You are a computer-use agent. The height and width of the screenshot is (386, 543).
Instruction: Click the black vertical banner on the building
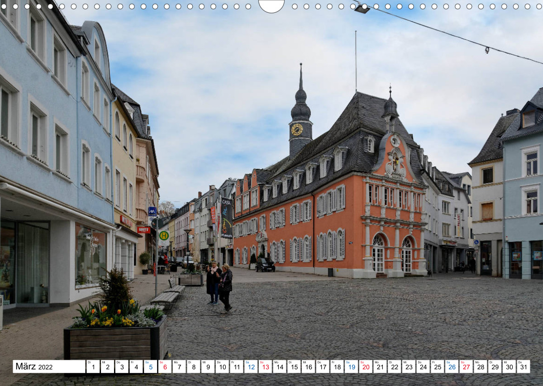click(x=226, y=218)
